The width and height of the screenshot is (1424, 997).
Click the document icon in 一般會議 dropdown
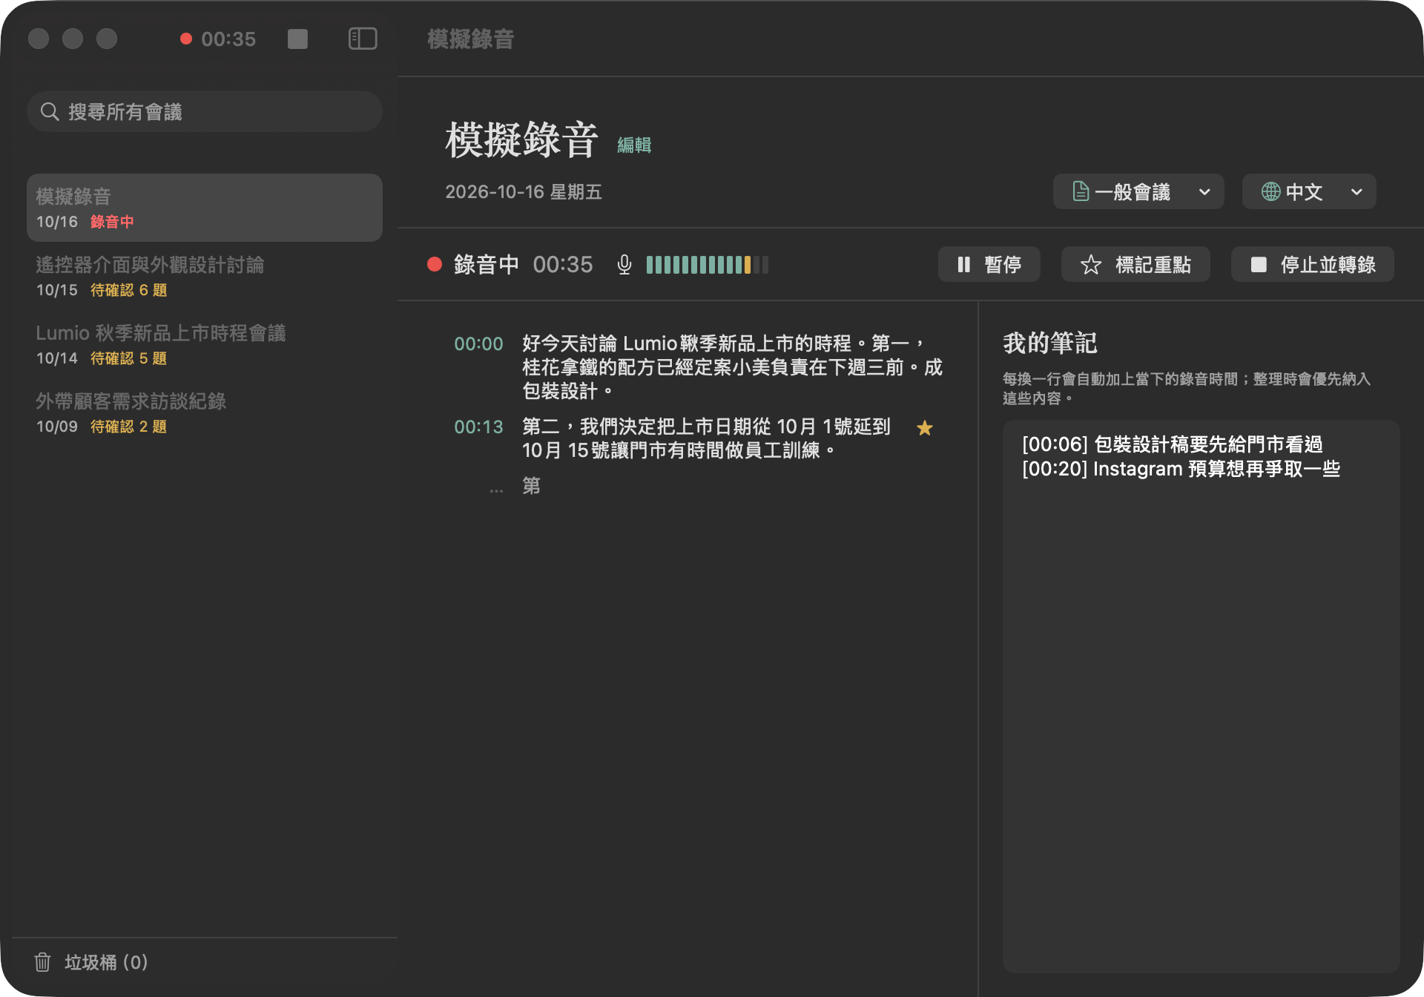point(1081,191)
